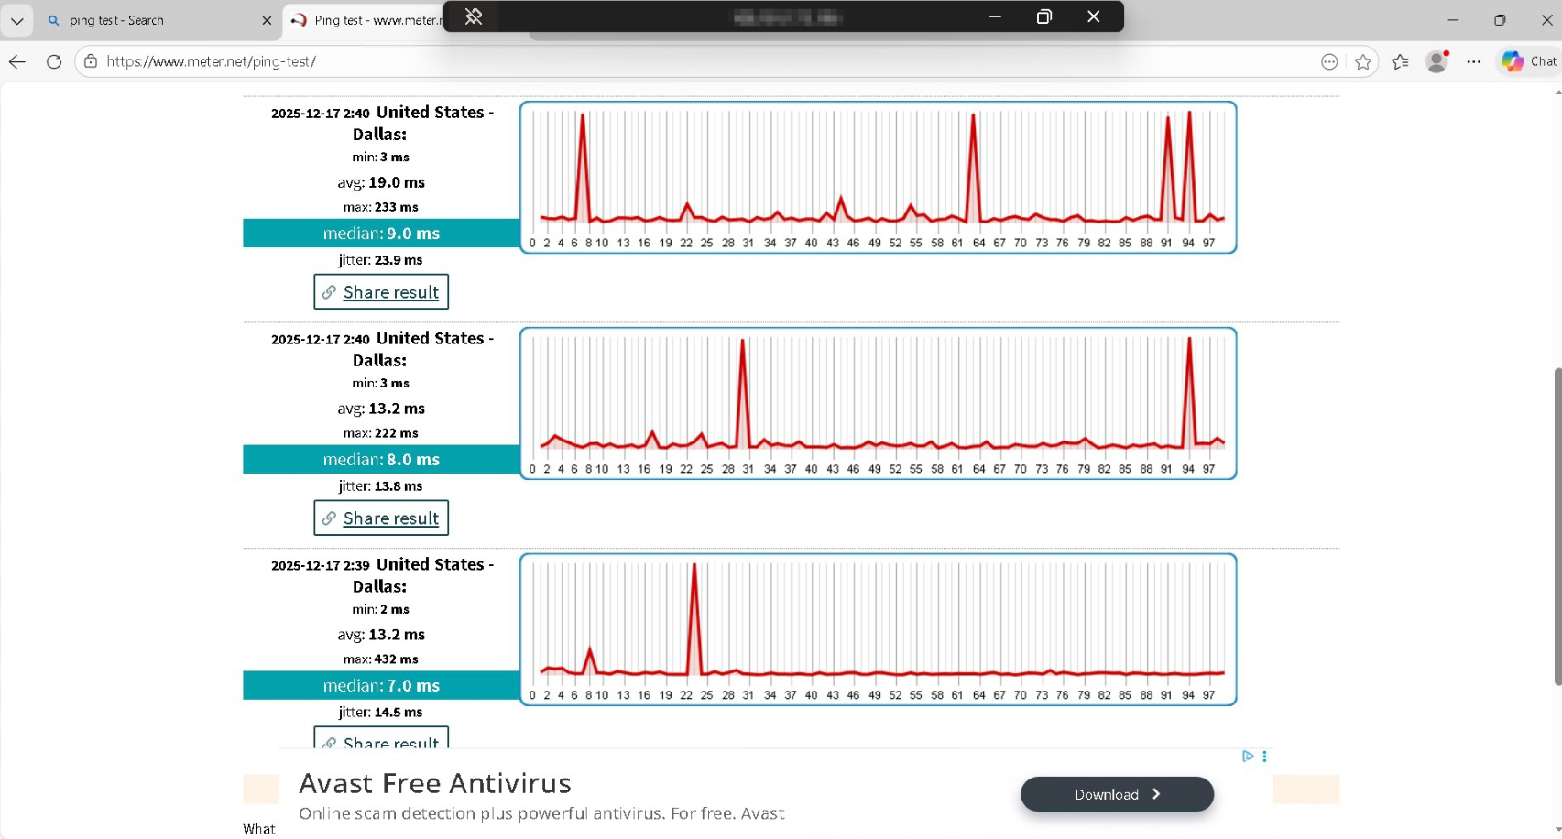Open the Copilot Chat button

tap(1528, 61)
